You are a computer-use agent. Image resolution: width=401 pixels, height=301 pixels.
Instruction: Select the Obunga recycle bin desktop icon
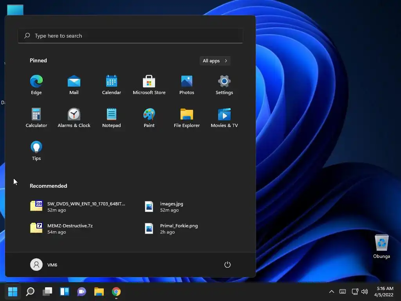tap(381, 247)
